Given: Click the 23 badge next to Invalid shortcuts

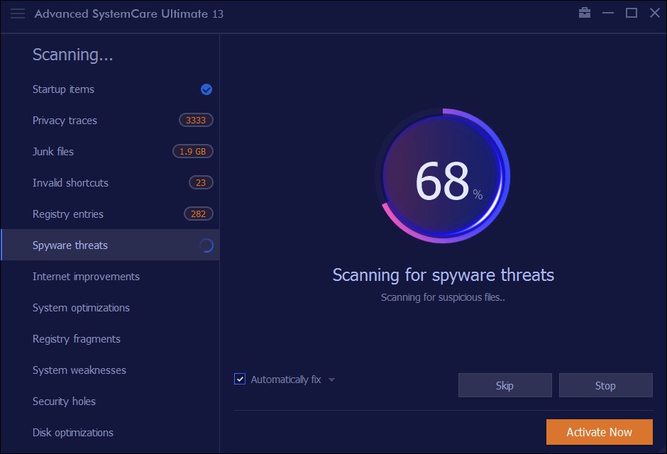Looking at the screenshot, I should [200, 182].
